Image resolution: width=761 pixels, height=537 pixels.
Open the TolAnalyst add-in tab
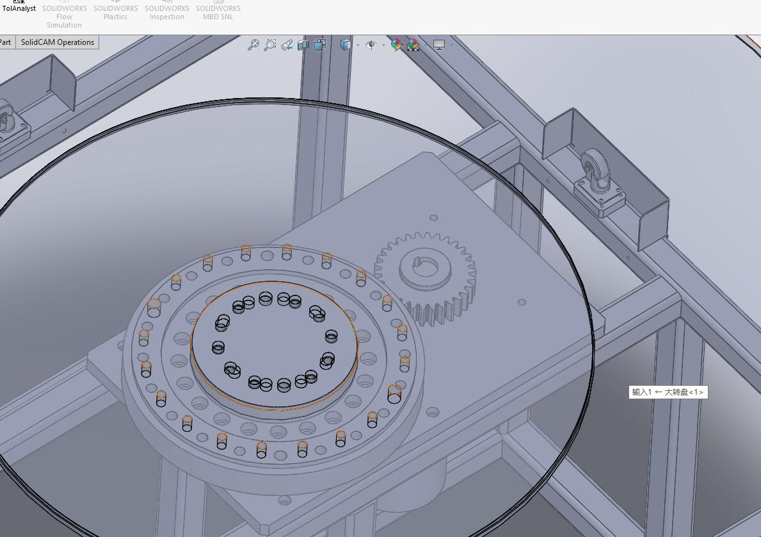[x=19, y=7]
